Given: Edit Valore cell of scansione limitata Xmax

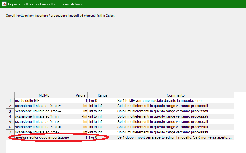Looking at the screenshot, I should pos(80,111).
